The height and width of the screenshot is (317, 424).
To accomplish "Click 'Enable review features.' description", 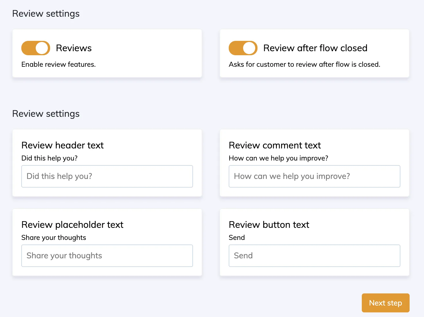I will [x=58, y=64].
